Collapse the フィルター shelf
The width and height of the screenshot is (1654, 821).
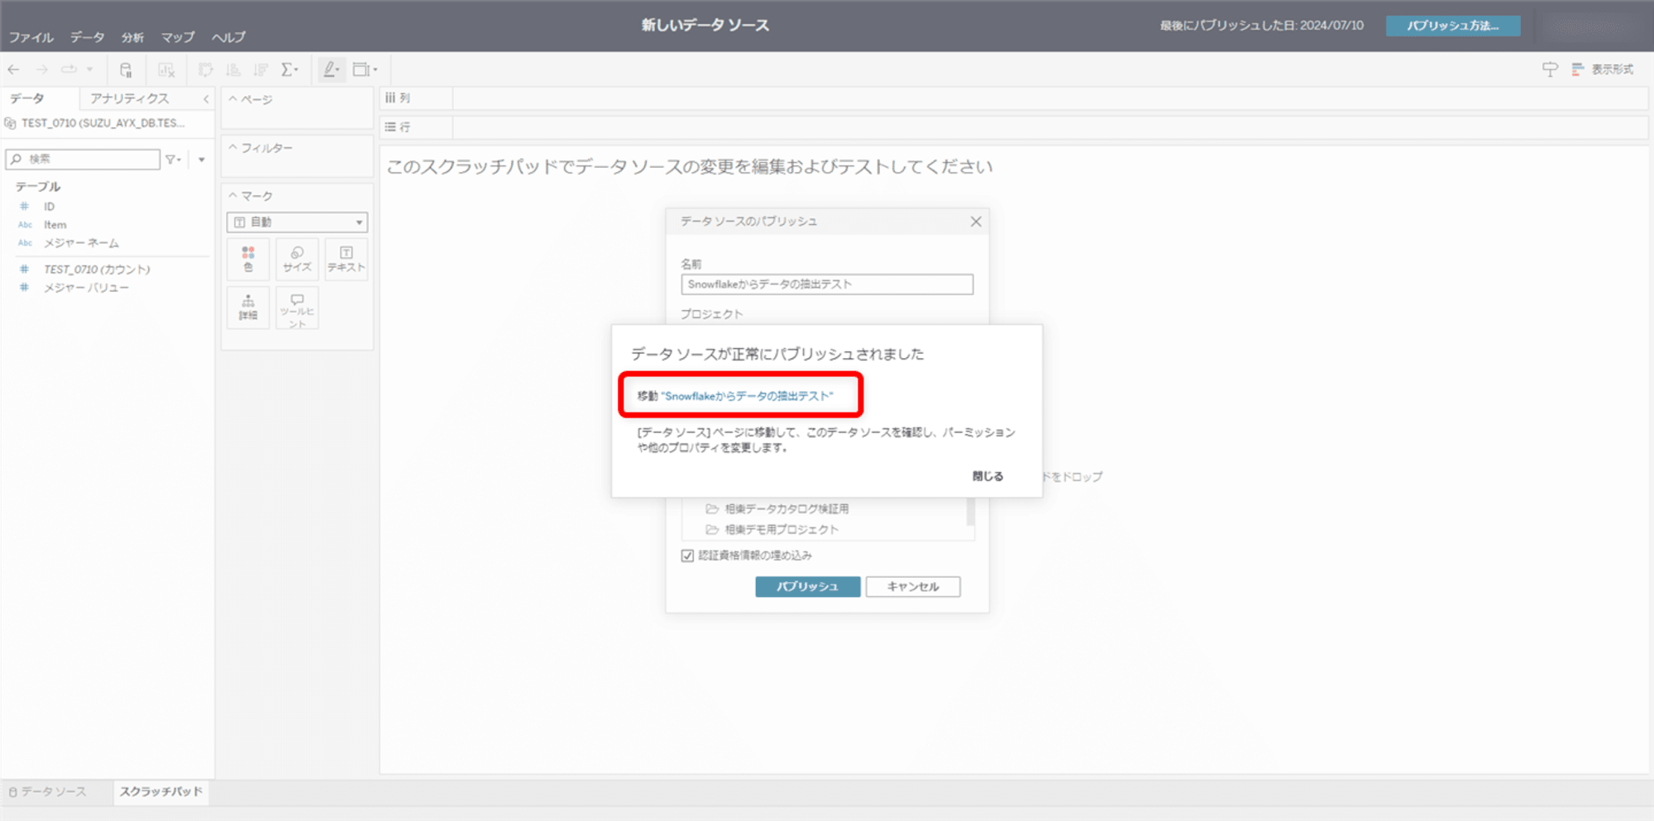(x=233, y=148)
